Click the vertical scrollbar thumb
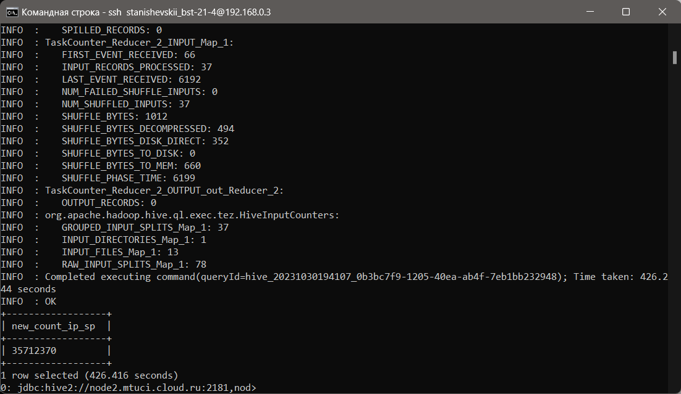 point(675,57)
